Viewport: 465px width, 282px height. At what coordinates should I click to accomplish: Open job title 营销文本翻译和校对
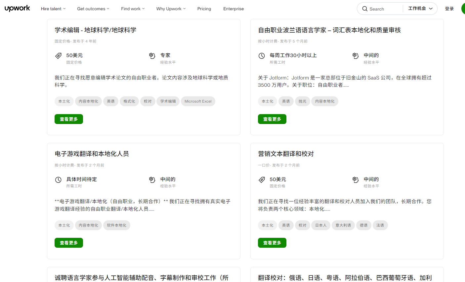point(286,154)
